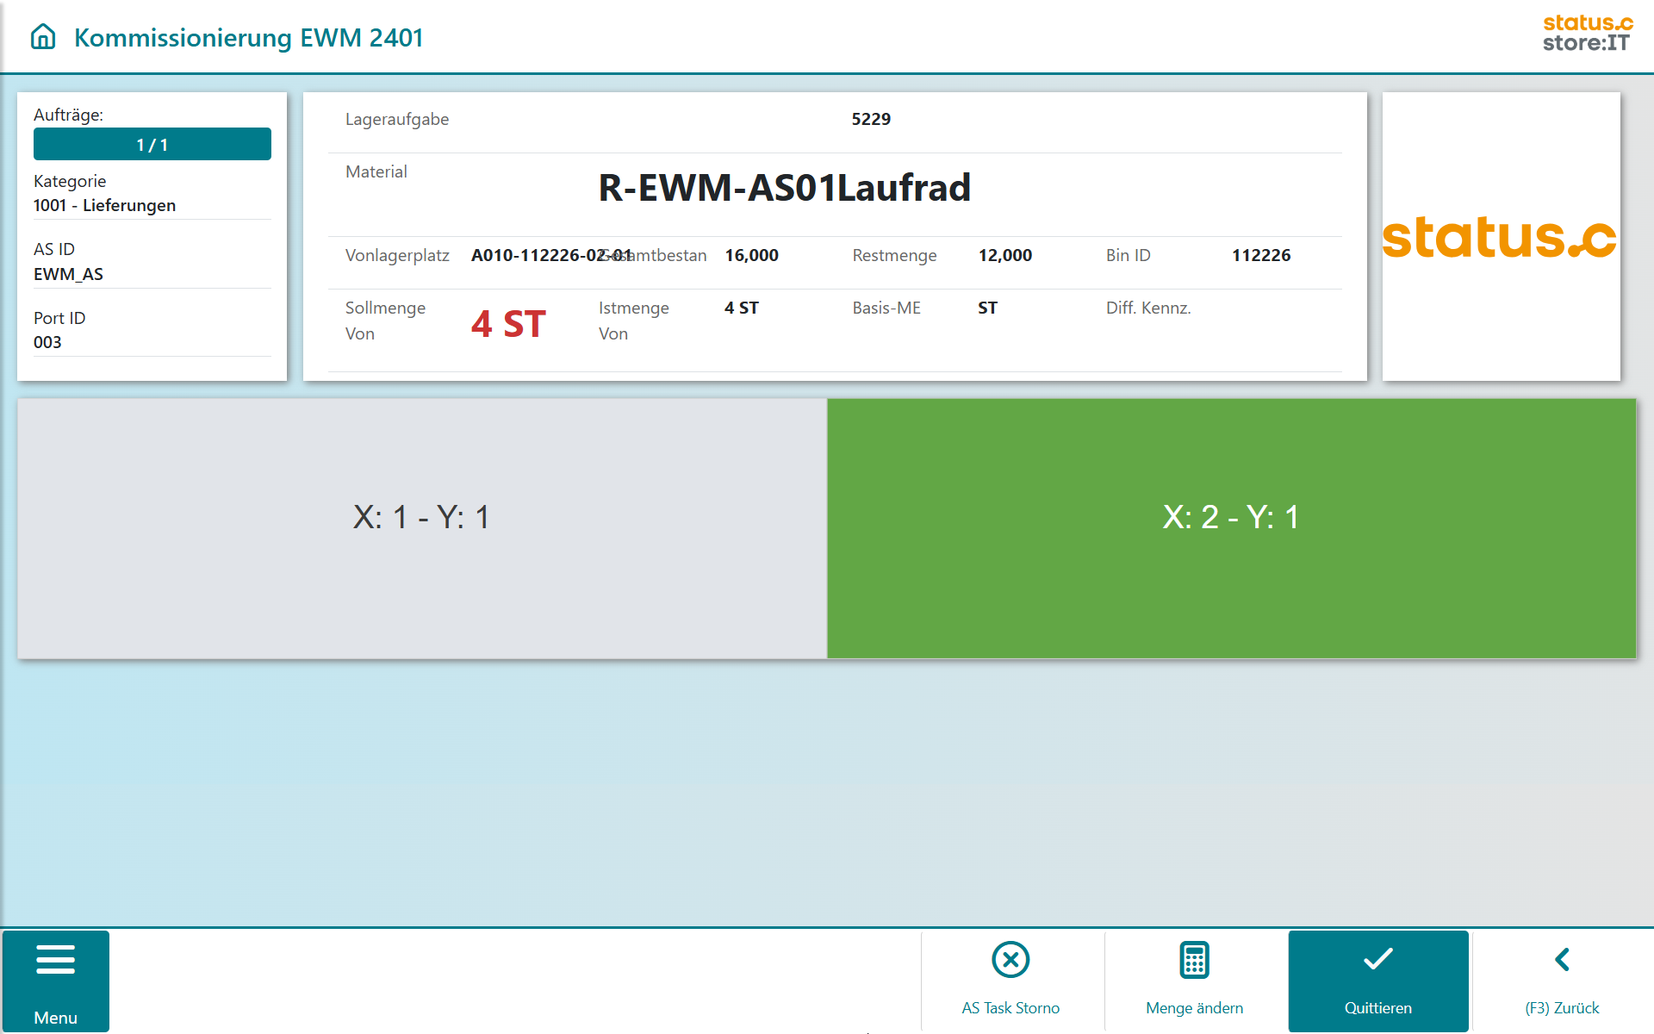Click the (F3) Zurück back chevron

(x=1562, y=960)
